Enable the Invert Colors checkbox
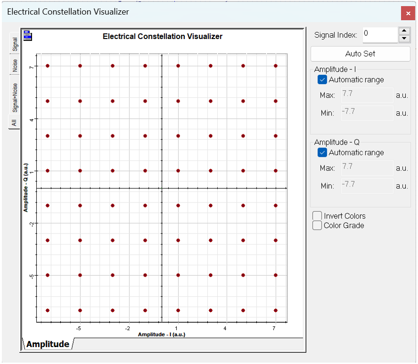 coord(317,216)
